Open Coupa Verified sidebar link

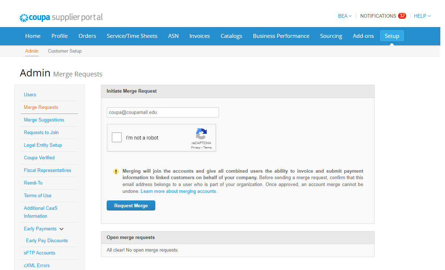click(39, 158)
